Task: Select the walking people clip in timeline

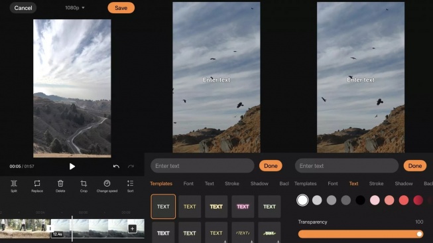Action: 25,228
